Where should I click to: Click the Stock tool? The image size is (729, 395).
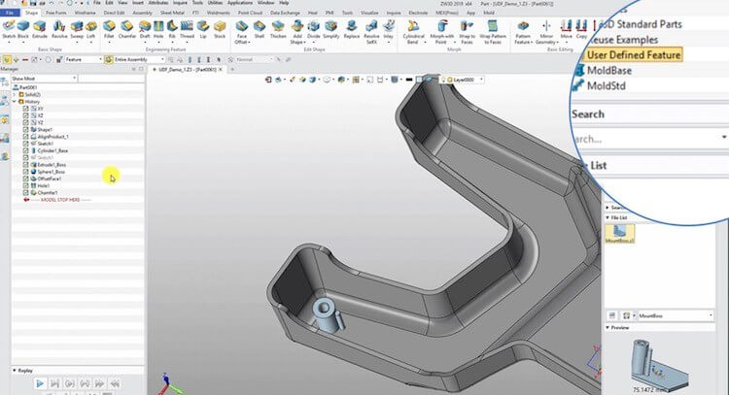point(220,30)
